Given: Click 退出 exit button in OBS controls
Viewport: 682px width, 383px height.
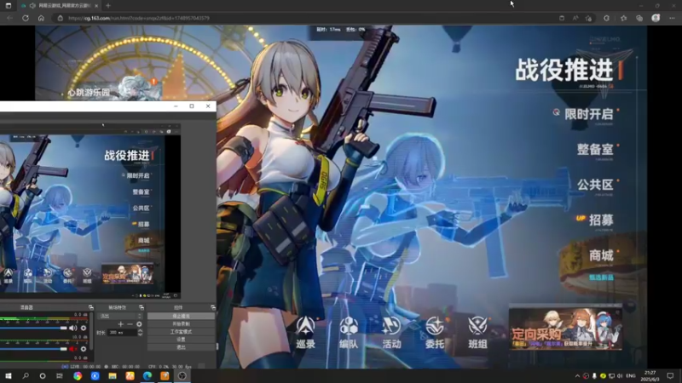Looking at the screenshot, I should tap(181, 347).
